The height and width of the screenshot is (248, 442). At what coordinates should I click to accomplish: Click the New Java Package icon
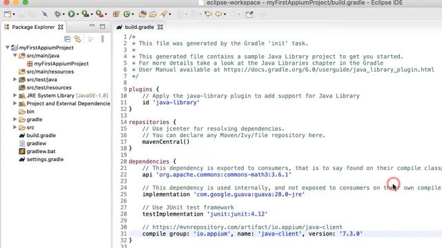pos(116,14)
